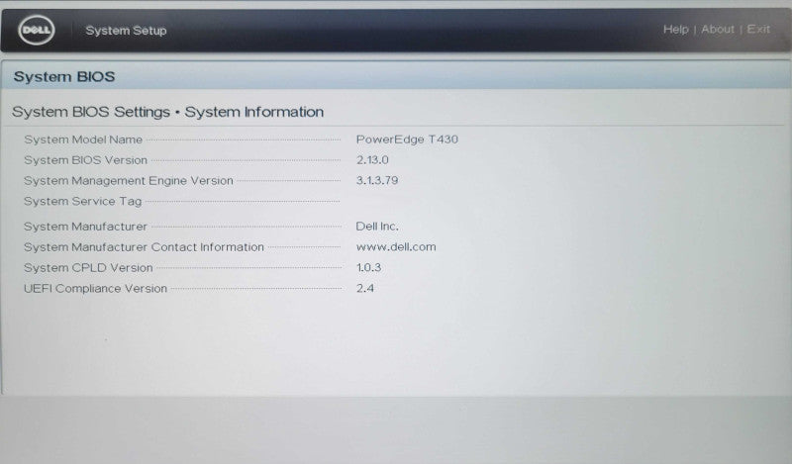Click the 2.13.0 BIOS version value
Image resolution: width=792 pixels, height=464 pixels.
point(372,160)
